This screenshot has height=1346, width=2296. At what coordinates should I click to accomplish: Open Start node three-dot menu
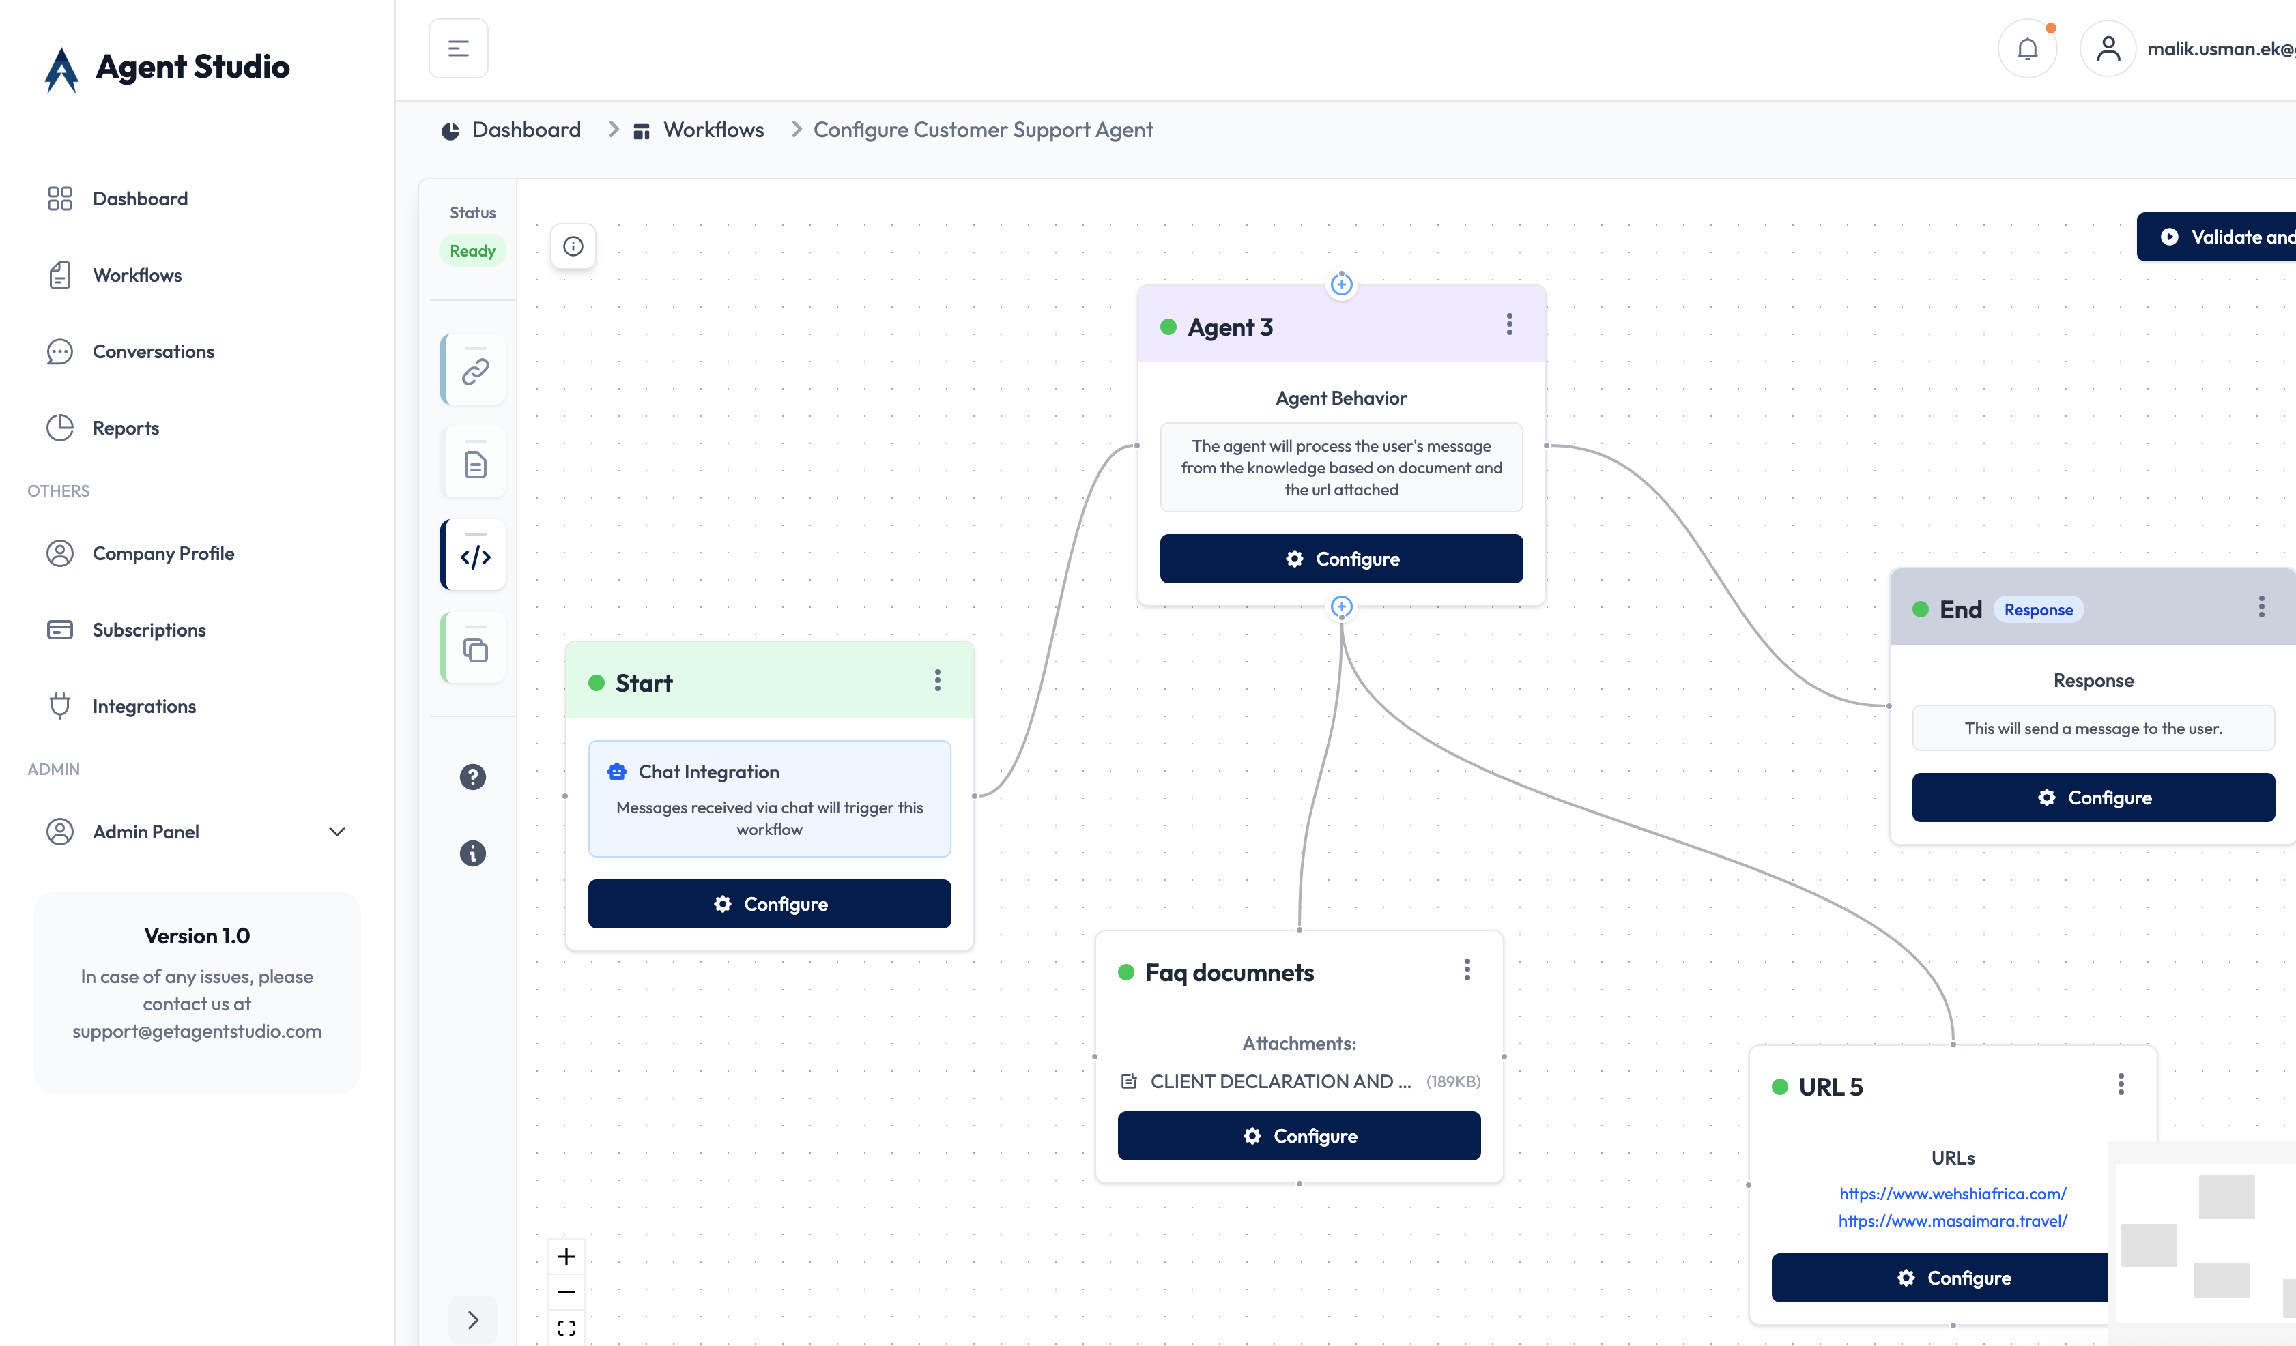point(936,680)
